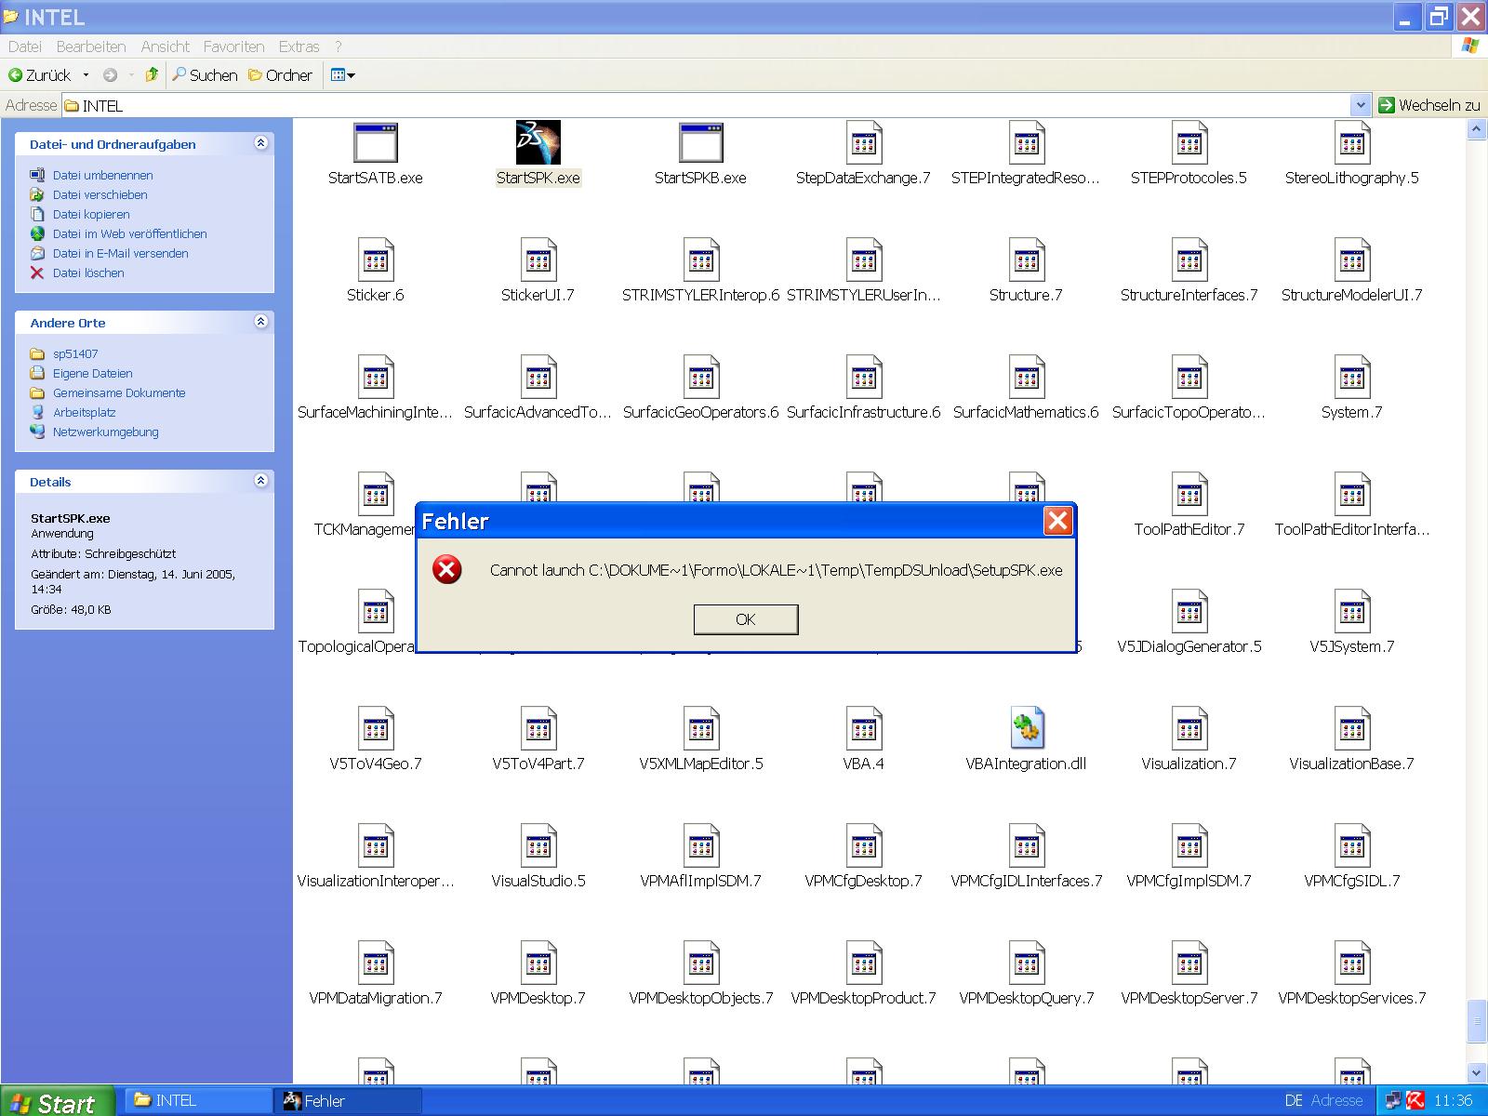Click Datei verschieben link

100,194
